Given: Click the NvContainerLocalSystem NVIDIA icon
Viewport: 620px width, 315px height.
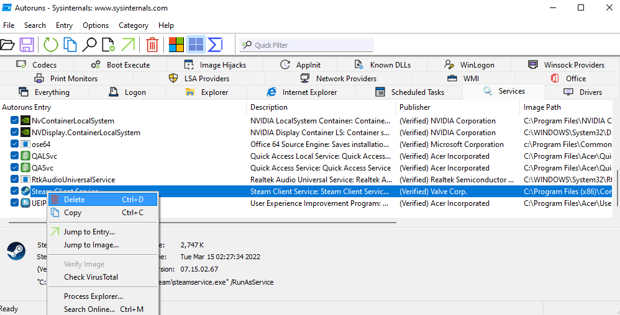Looking at the screenshot, I should point(25,121).
